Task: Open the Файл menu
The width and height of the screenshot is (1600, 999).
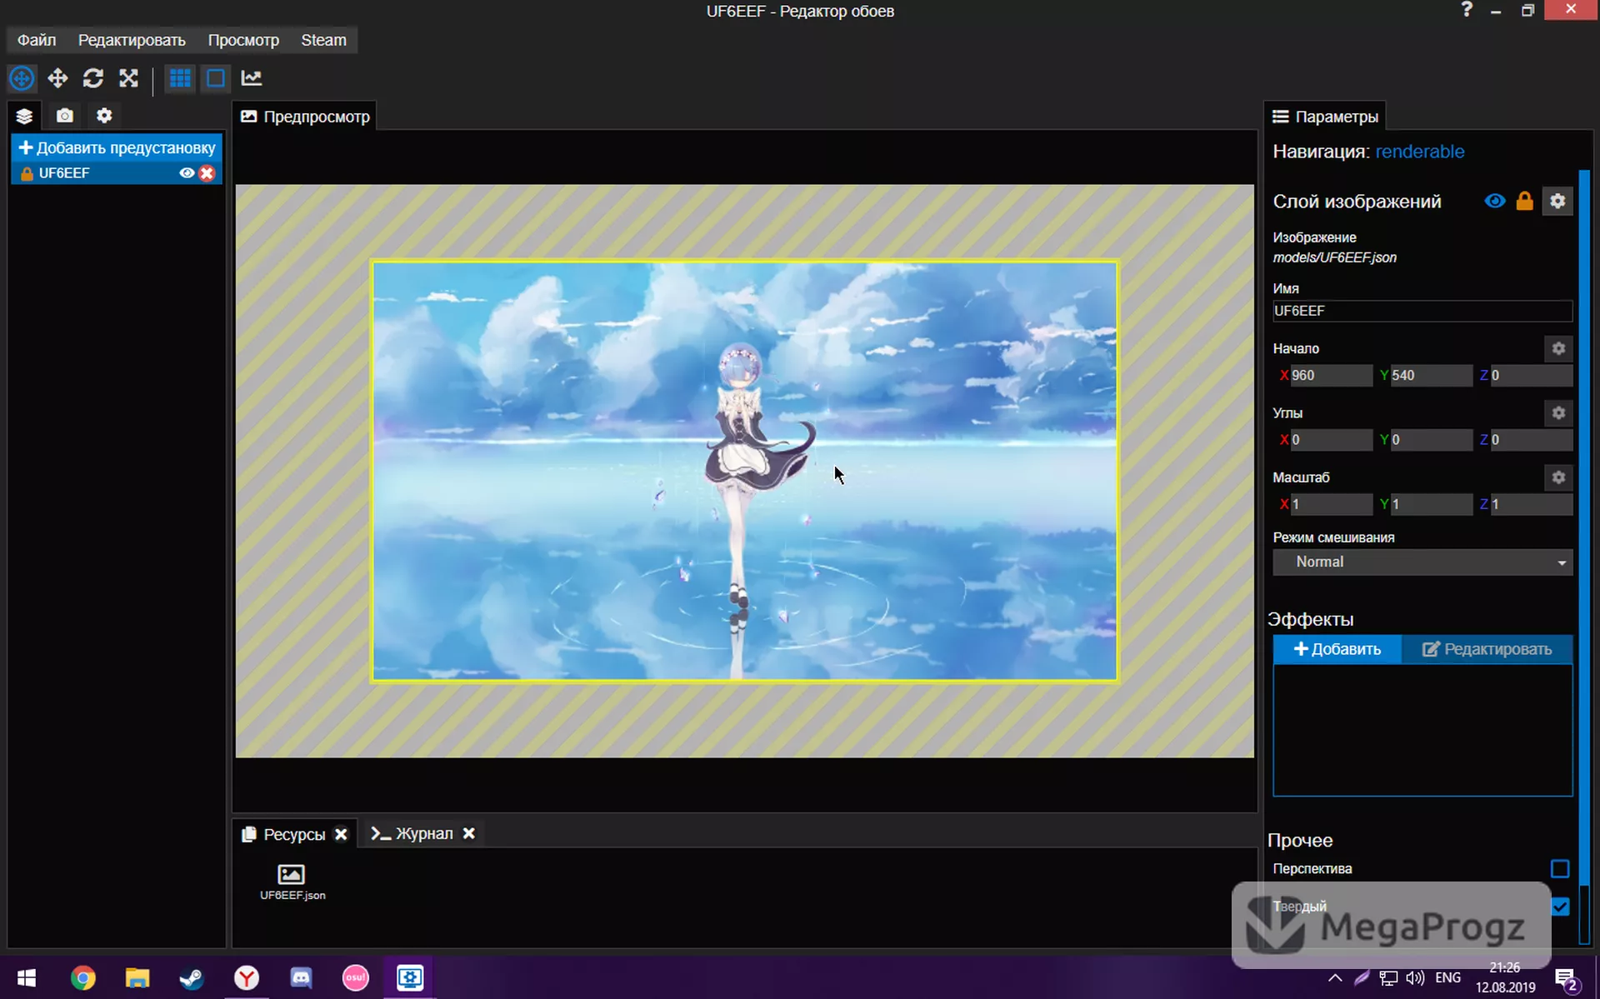Action: click(x=37, y=40)
